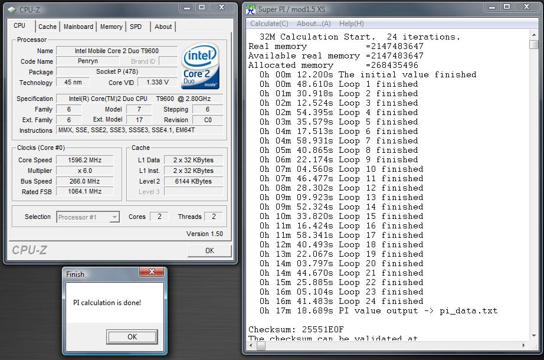Close the Finish dialog
Viewport: 544px width, 360px height.
tap(152, 272)
